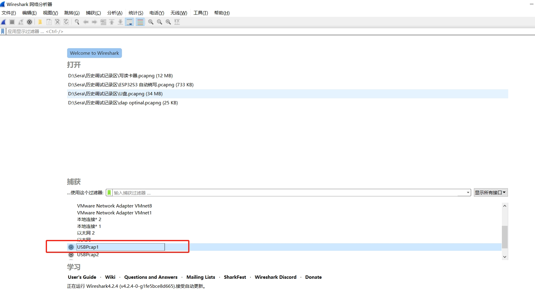Viewport: 535px width, 301px height.
Task: Open the 帮助(H) menu
Action: 222,13
